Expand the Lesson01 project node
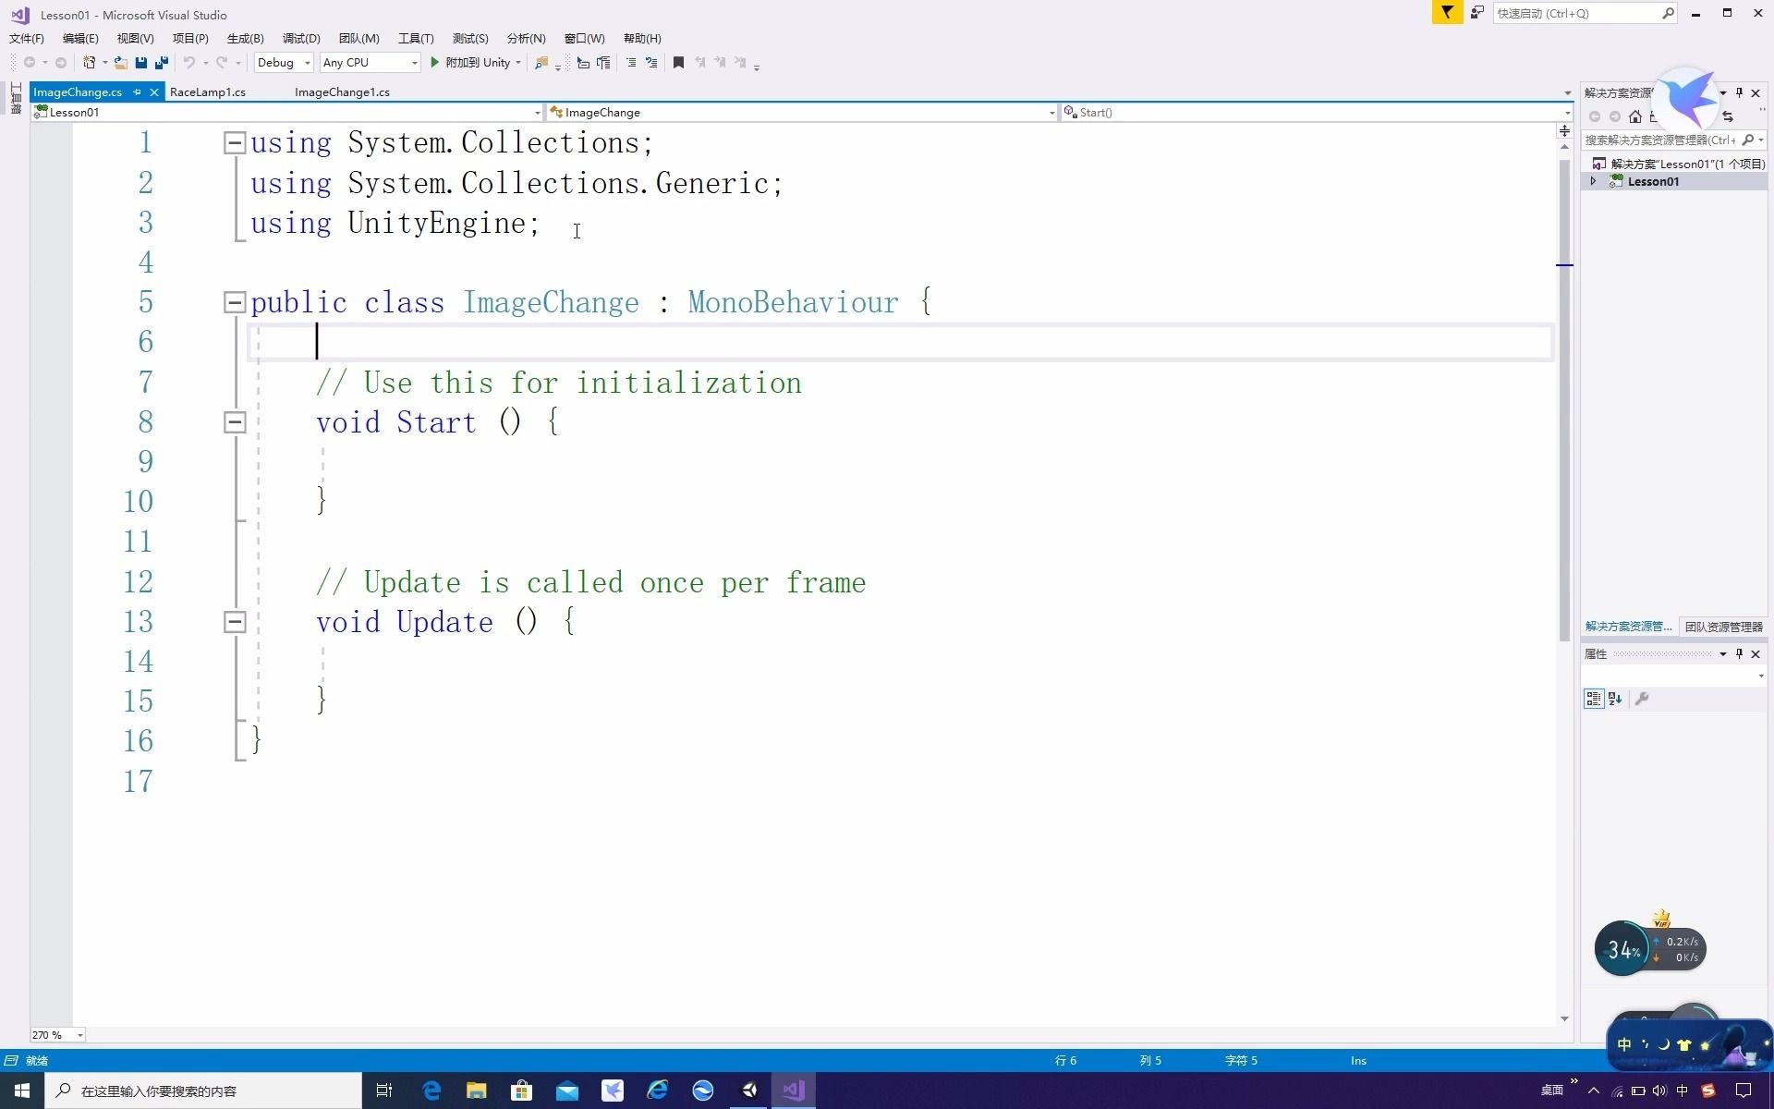 coord(1593,181)
